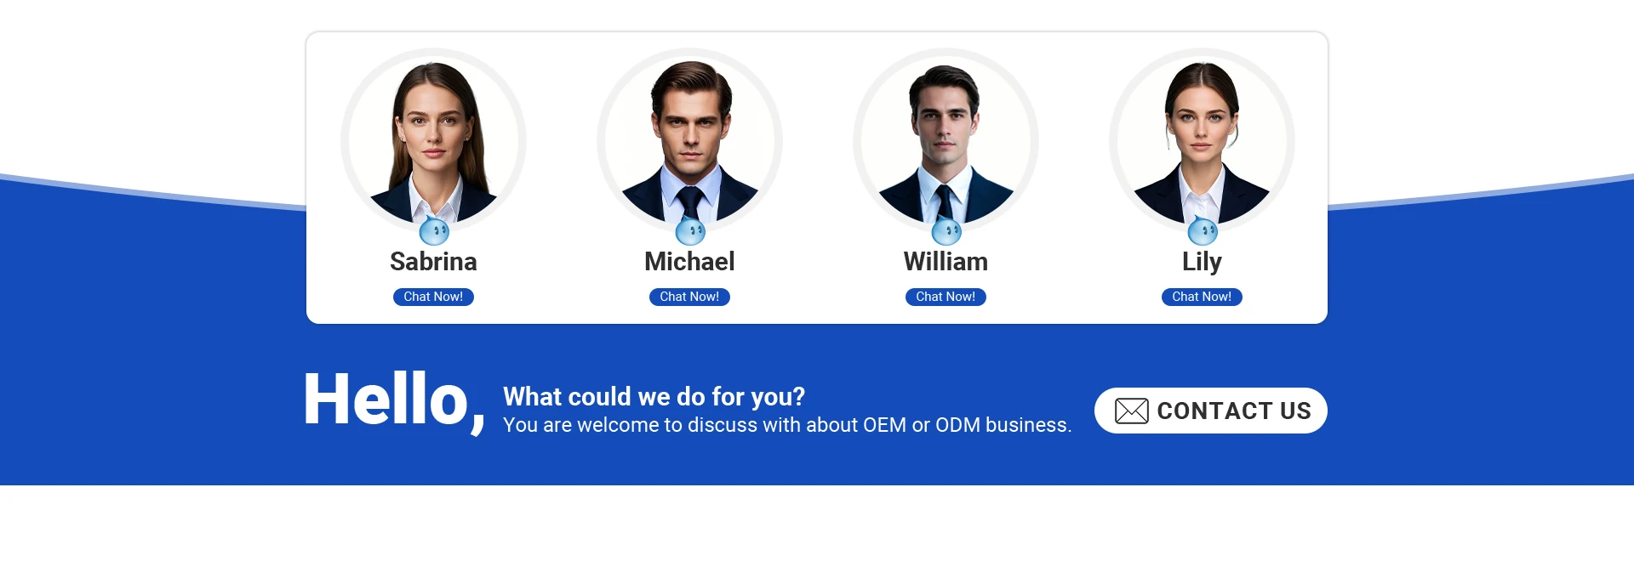Select Sabrina's profile photo
Viewport: 1634px width, 578px height.
coord(433,140)
